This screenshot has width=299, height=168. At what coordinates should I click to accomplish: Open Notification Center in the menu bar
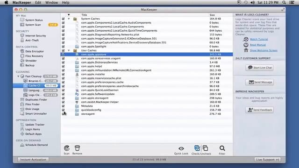point(292,2)
